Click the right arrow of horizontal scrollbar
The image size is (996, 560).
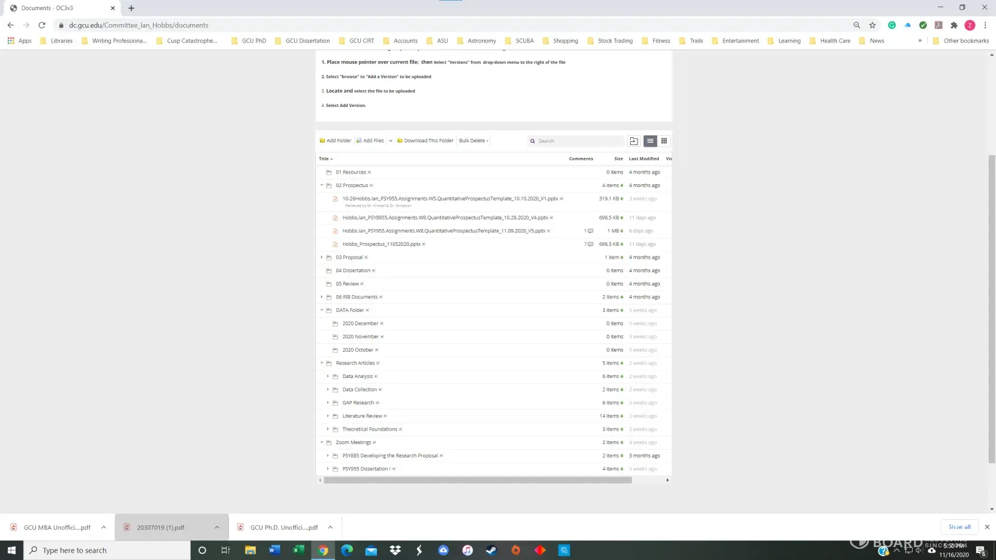pyautogui.click(x=667, y=480)
